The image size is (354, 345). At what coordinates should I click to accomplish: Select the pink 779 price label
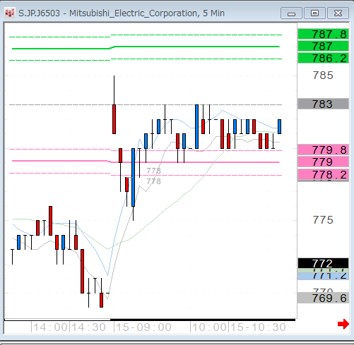pos(323,162)
